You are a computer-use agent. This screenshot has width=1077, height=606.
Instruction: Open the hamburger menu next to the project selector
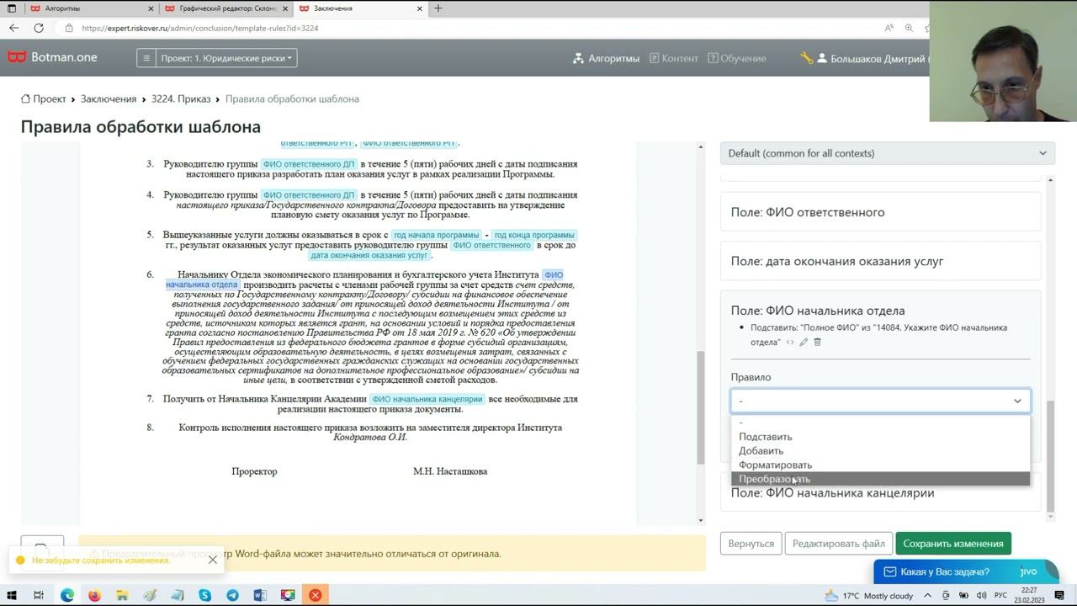[146, 58]
